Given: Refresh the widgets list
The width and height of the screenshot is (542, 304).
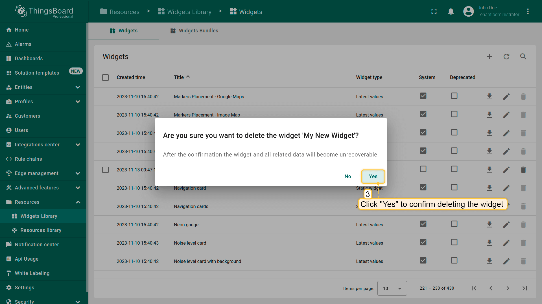Looking at the screenshot, I should click(x=506, y=57).
